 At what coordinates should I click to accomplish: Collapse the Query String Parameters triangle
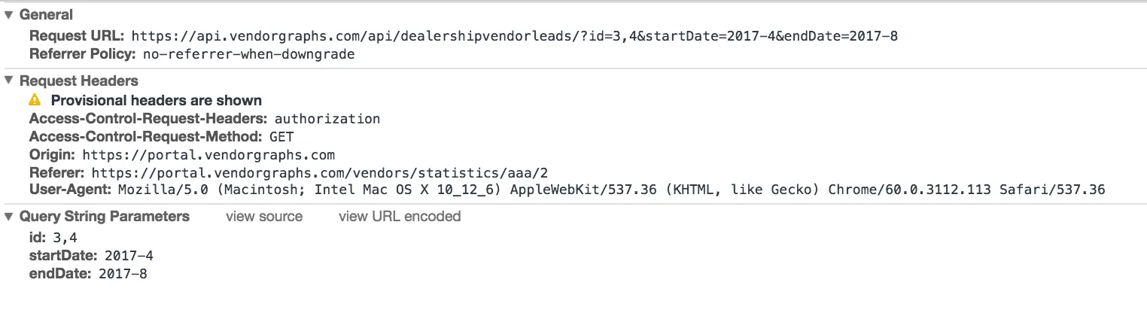[x=8, y=217]
